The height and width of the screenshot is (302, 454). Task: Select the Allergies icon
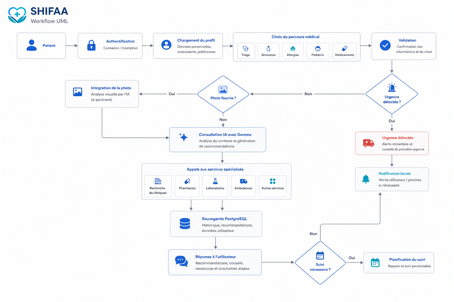click(x=293, y=49)
